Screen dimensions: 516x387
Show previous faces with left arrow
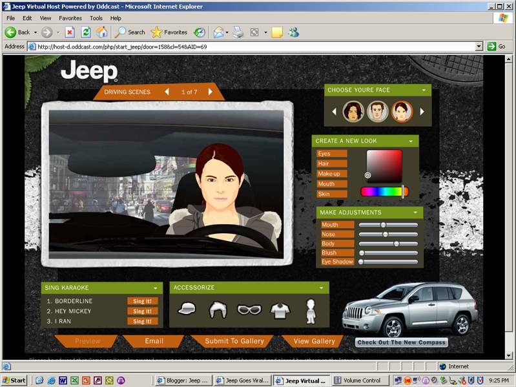point(335,112)
